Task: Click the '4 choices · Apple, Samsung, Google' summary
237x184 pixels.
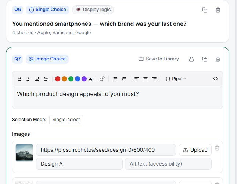Action: (51, 33)
